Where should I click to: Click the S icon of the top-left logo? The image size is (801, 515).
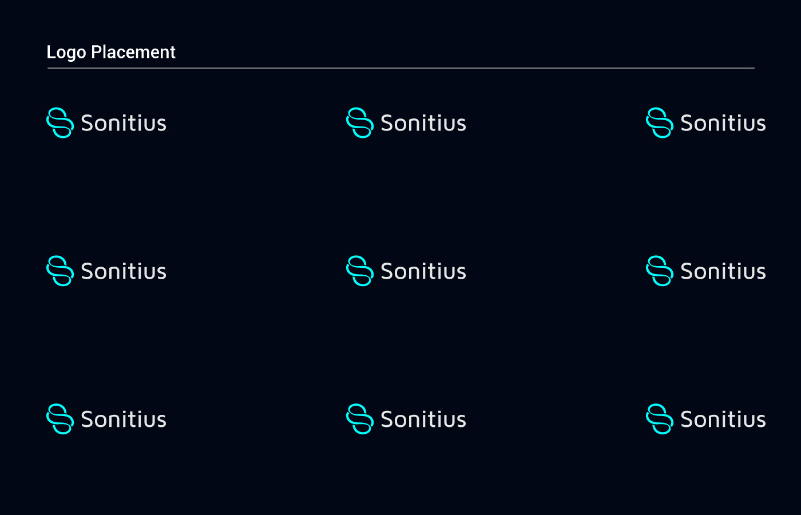(x=60, y=123)
